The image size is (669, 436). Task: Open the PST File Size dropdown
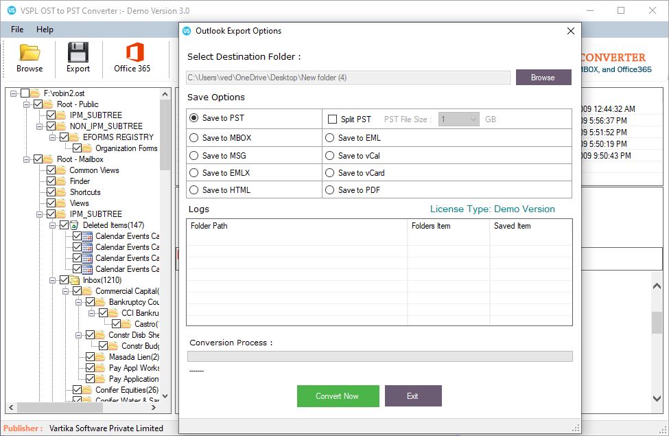459,119
